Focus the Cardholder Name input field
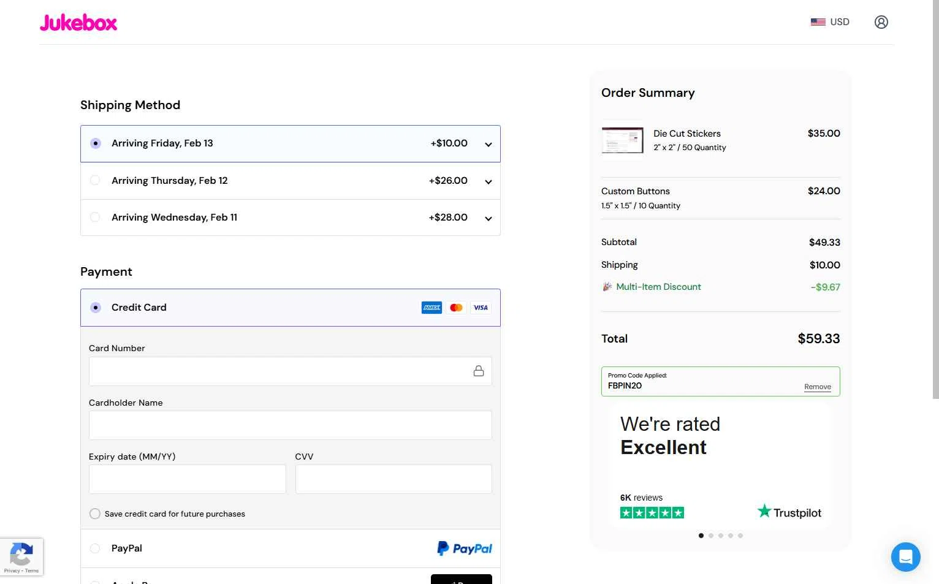The height and width of the screenshot is (584, 939). (x=291, y=425)
